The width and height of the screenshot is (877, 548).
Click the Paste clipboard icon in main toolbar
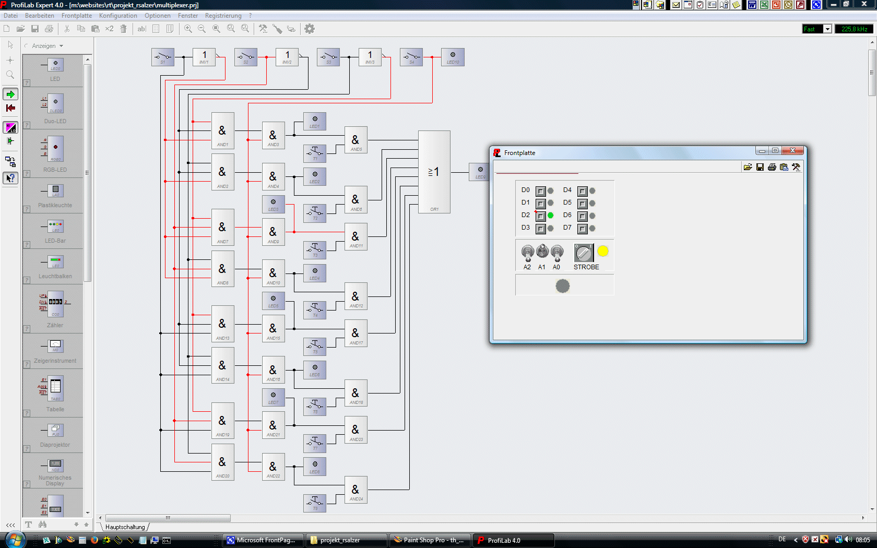click(95, 29)
